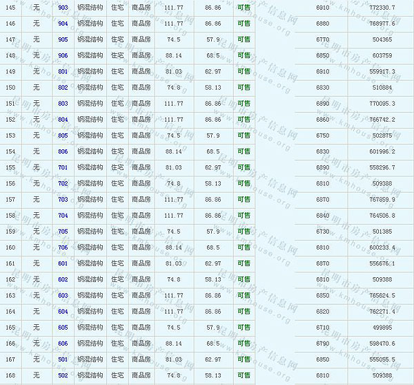Select room number 701
Image resolution: width=414 pixels, height=385 pixels.
[x=63, y=167]
